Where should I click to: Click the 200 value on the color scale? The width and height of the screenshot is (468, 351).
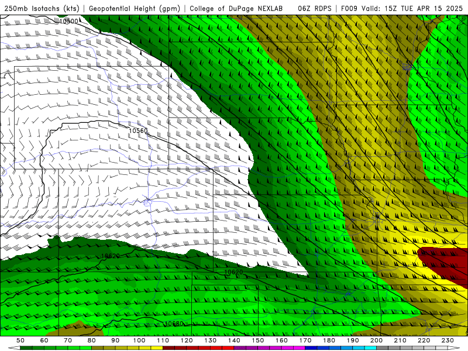(x=377, y=340)
